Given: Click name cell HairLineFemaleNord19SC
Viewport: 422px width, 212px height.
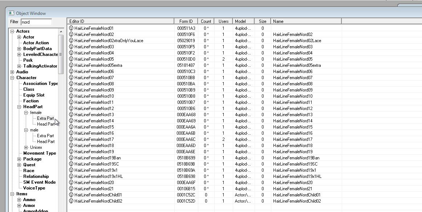Looking at the screenshot, I should click(x=295, y=164).
